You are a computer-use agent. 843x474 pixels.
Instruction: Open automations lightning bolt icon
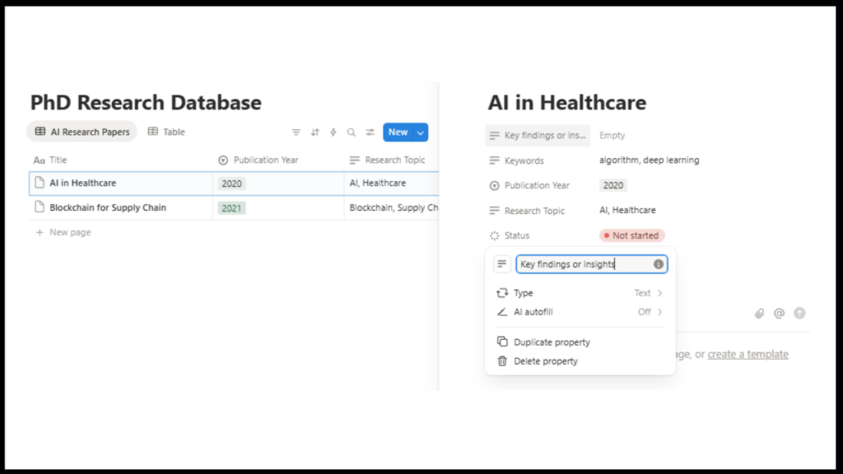click(x=333, y=132)
